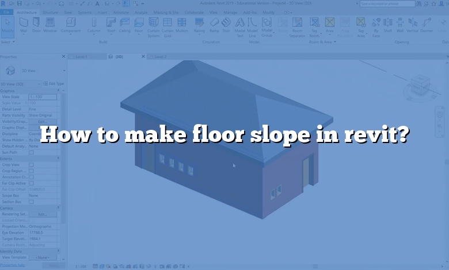449x270 pixels.
Task: Click the View Scale value field
Action: pos(43,97)
